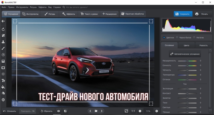Image resolution: width=214 pixels, height=115 pixels.
Task: Click the Температура slider handle
Action: pos(187,75)
